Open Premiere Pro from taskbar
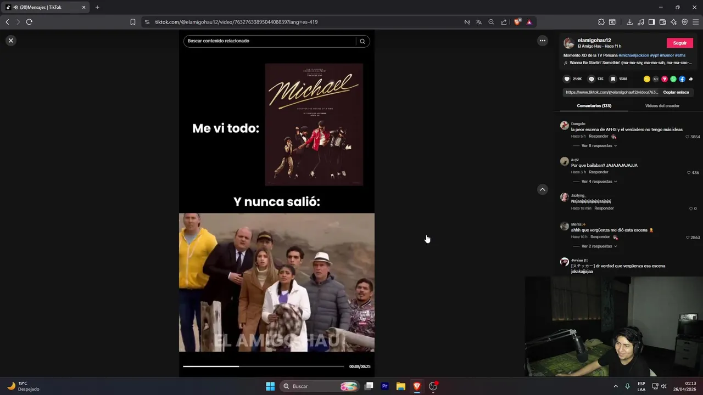This screenshot has width=703, height=395. [x=385, y=386]
